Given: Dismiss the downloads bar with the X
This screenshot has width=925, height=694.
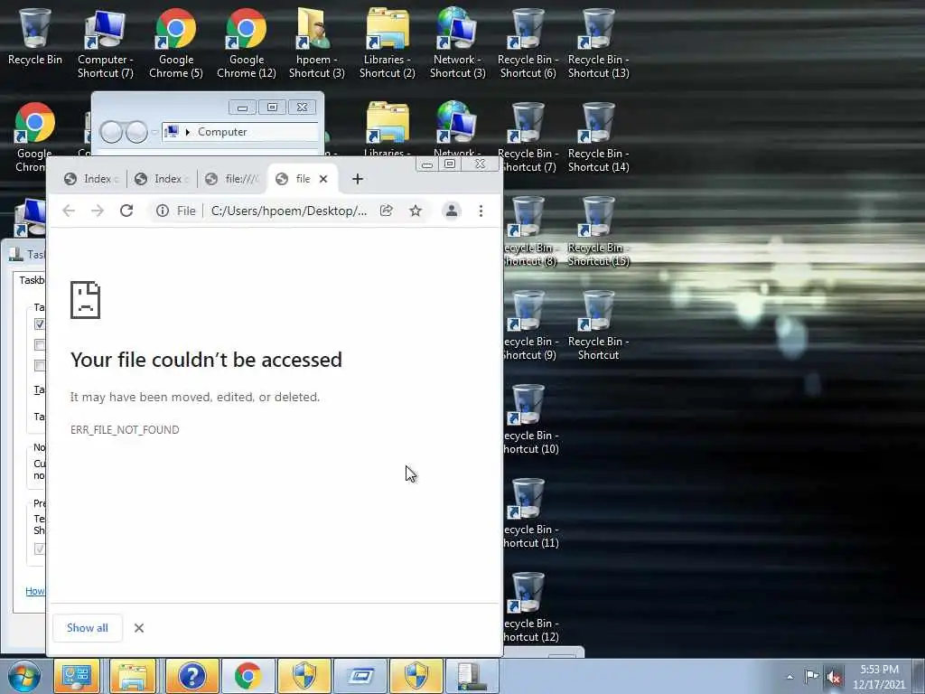Looking at the screenshot, I should click(x=138, y=628).
